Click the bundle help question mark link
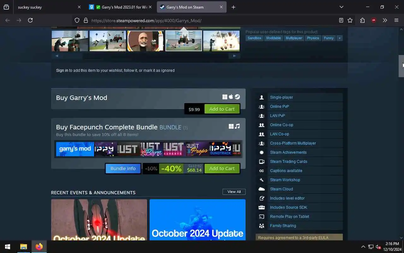404x253 pixels. [185, 128]
